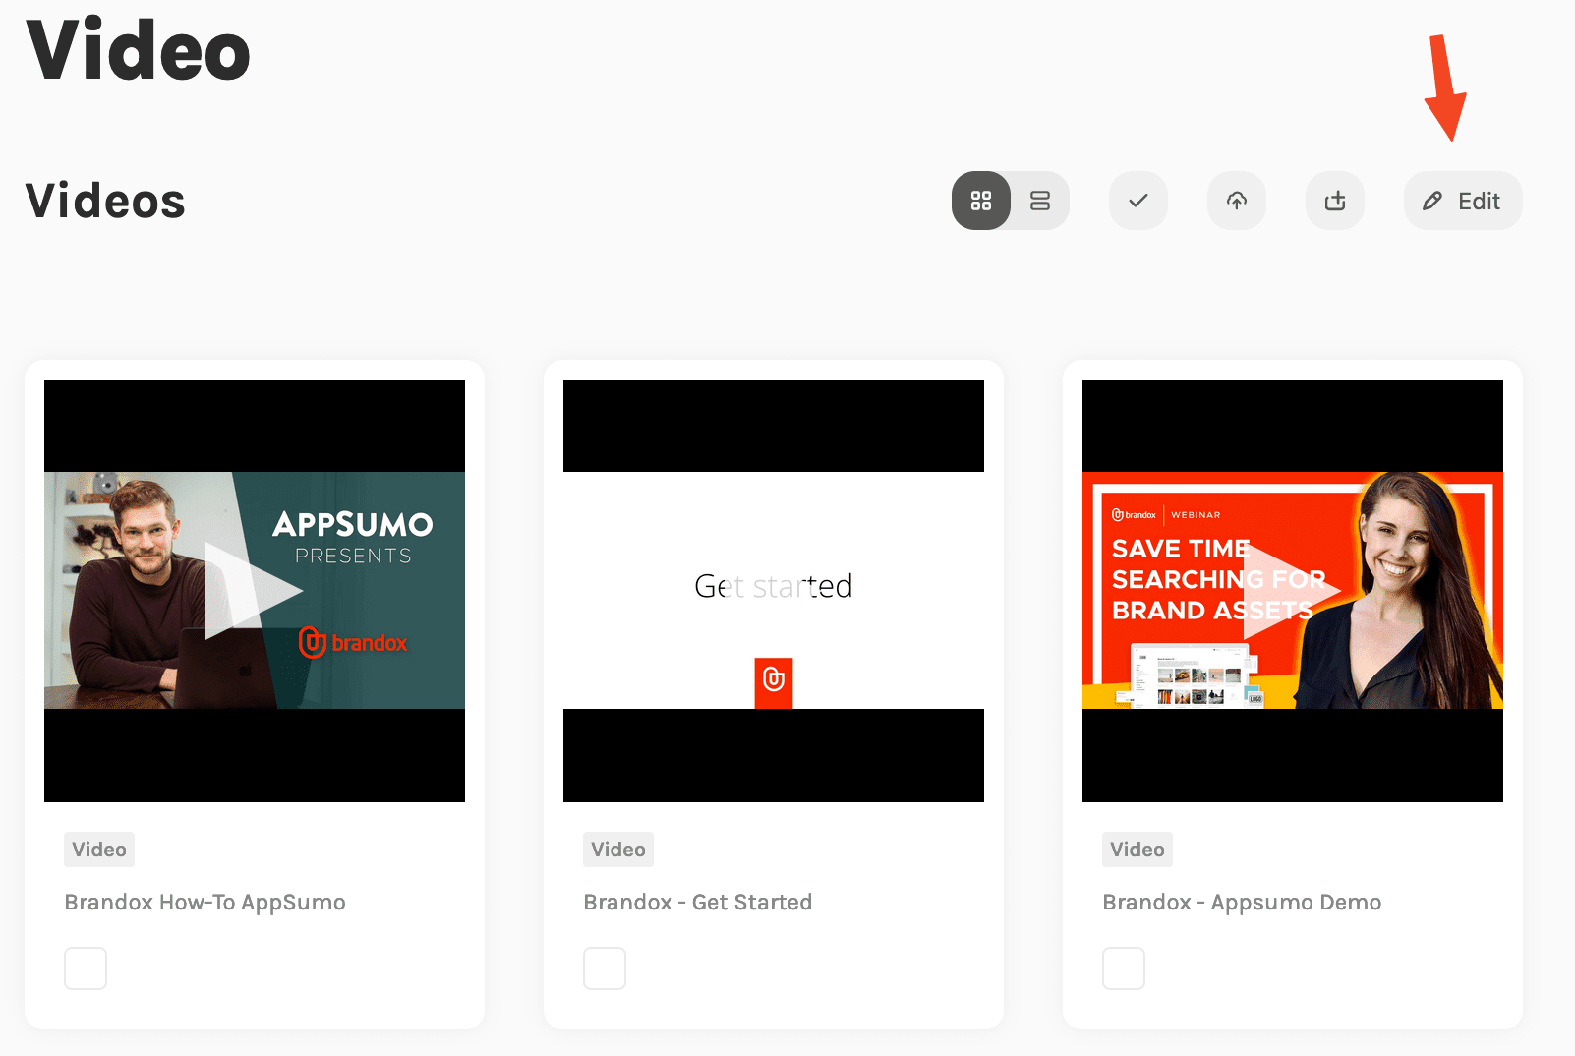1575x1056 pixels.
Task: Switch to list view layout
Action: [1040, 201]
